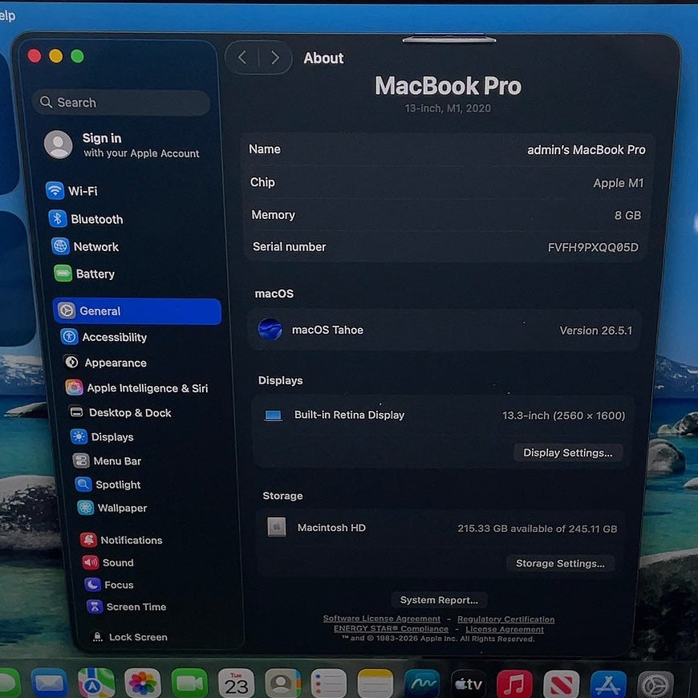The image size is (698, 698).
Task: Open Lock Screen settings
Action: 128,636
